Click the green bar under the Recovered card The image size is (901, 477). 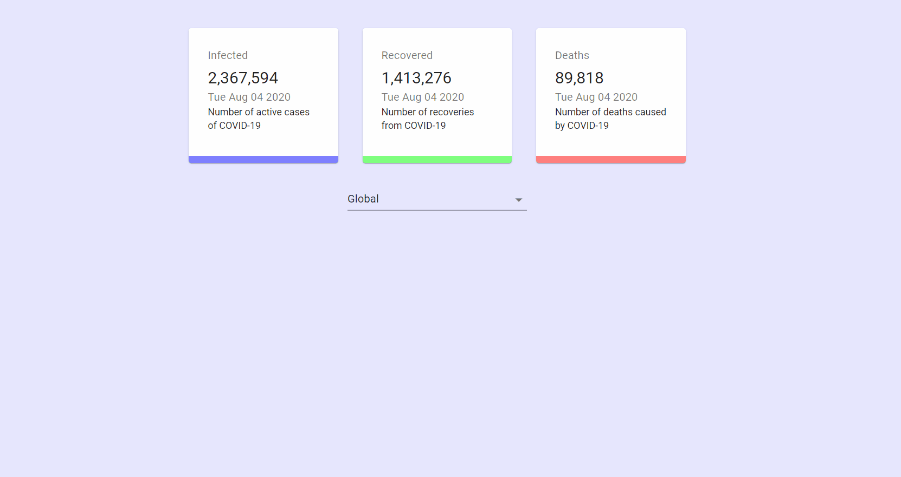pyautogui.click(x=437, y=159)
